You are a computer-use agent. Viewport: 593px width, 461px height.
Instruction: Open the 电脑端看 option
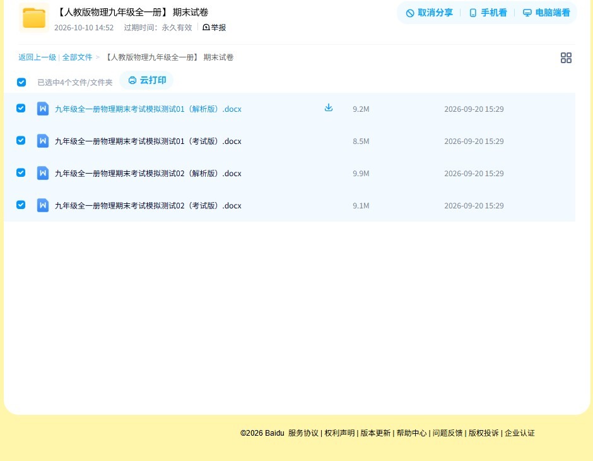point(546,13)
